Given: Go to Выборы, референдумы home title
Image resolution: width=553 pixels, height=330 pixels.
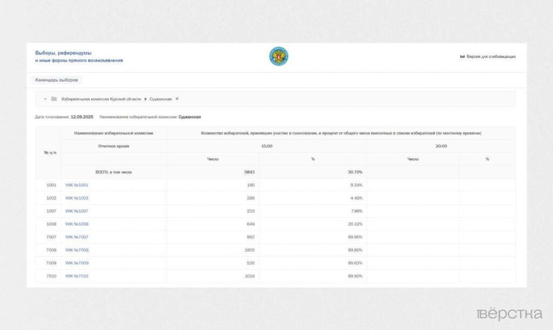Looking at the screenshot, I should pyautogui.click(x=63, y=53).
